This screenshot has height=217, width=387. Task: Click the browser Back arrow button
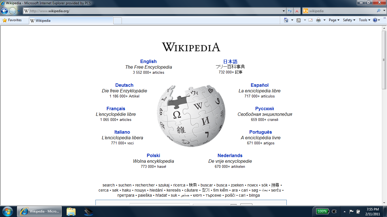pyautogui.click(x=4, y=11)
